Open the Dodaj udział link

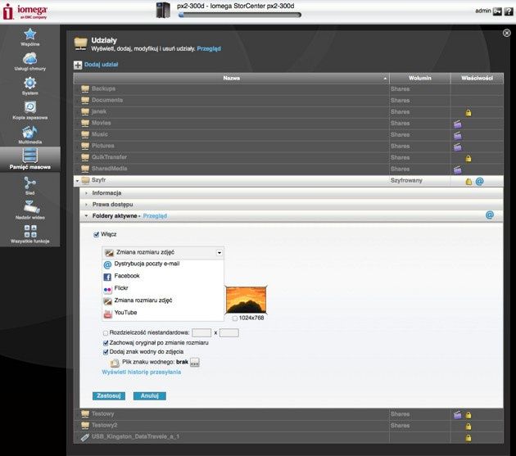[x=101, y=65]
